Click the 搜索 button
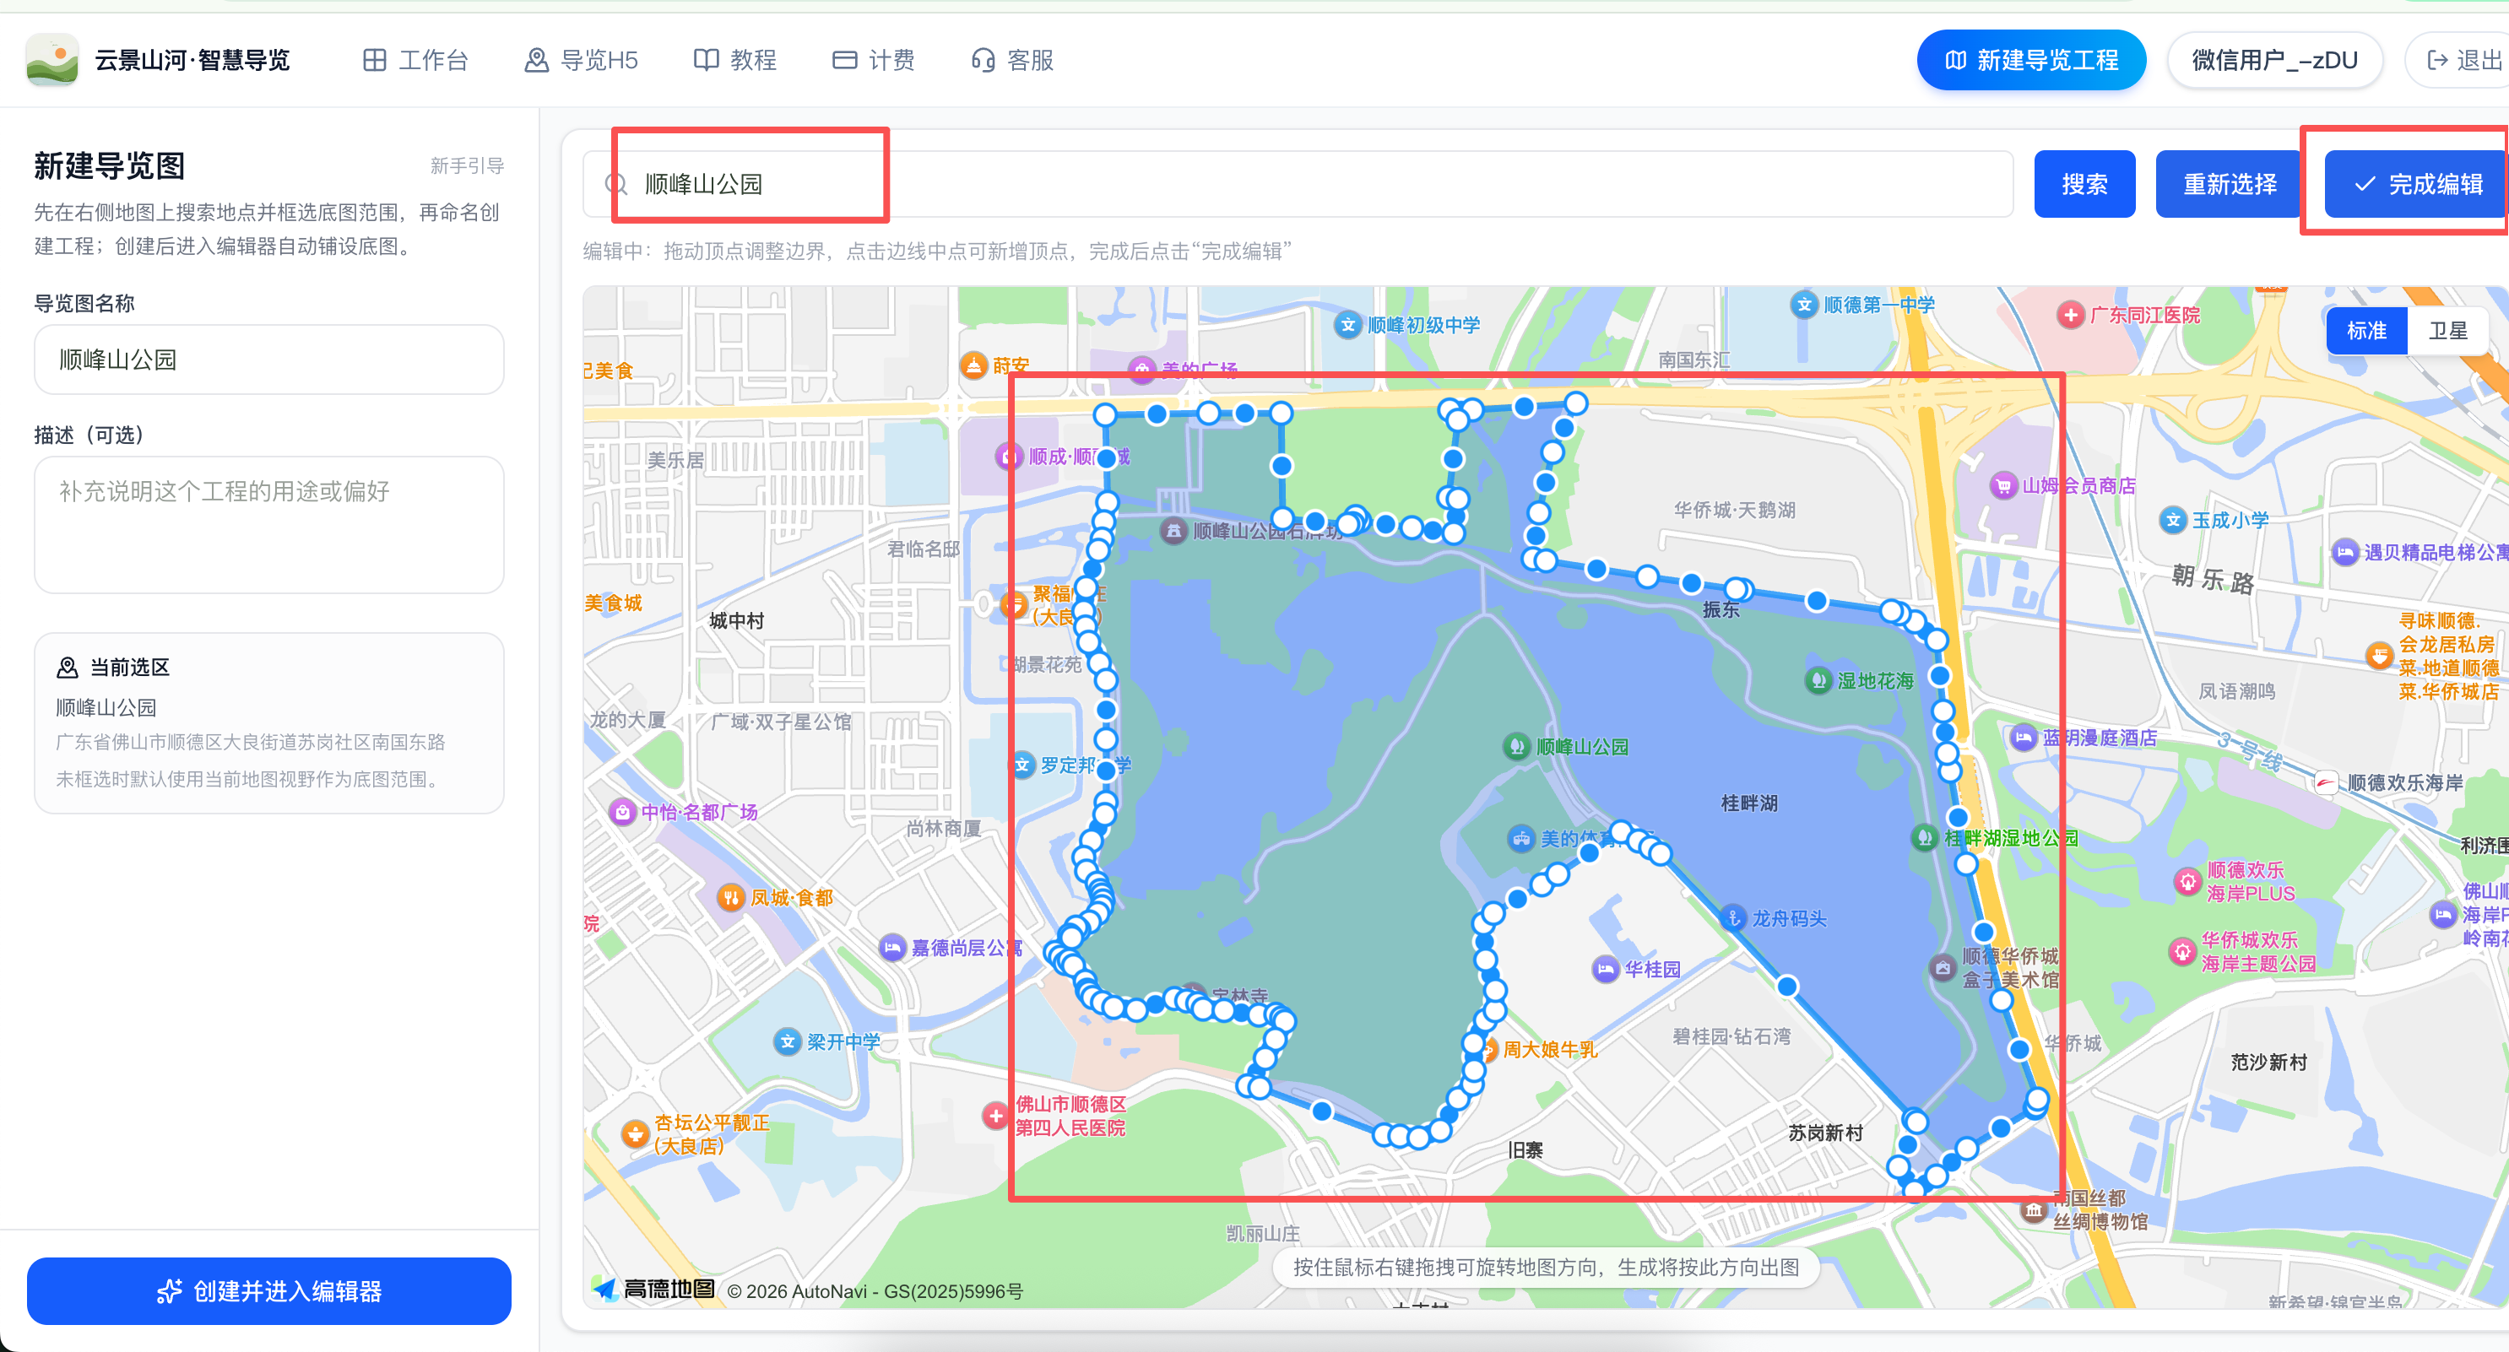The image size is (2509, 1352). pos(2084,184)
